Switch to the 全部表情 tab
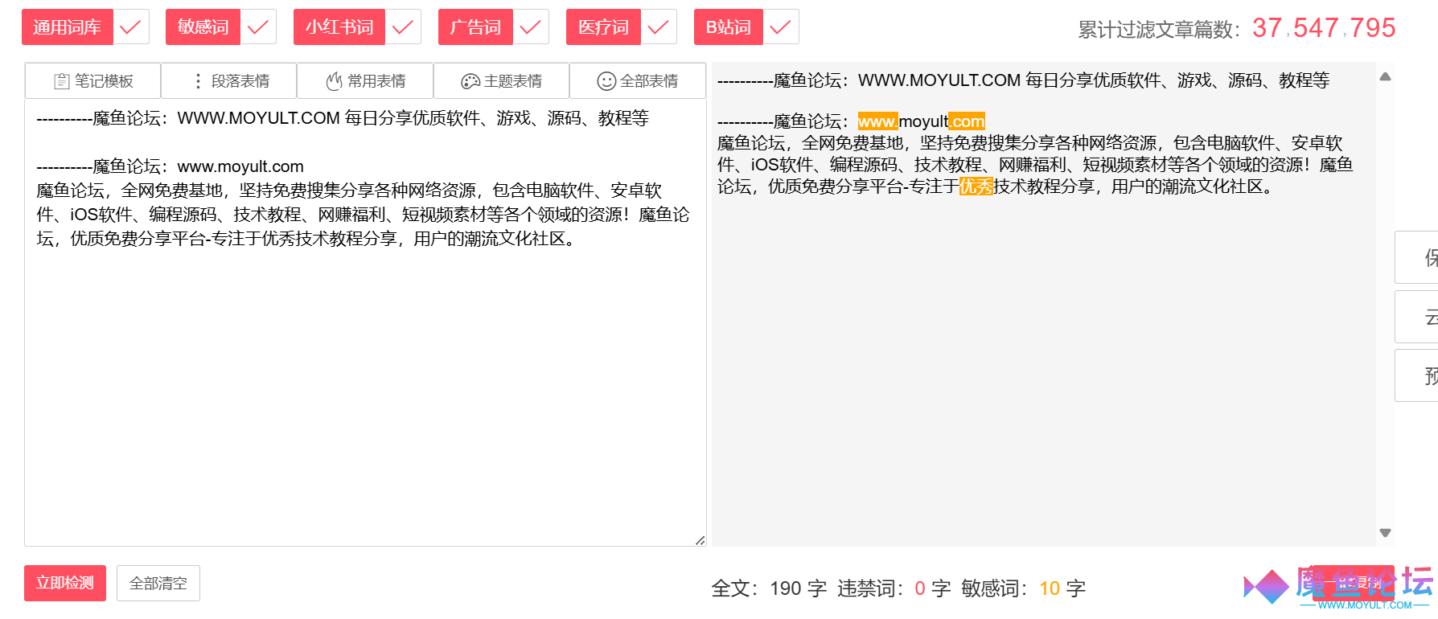This screenshot has height=619, width=1438. pos(638,81)
